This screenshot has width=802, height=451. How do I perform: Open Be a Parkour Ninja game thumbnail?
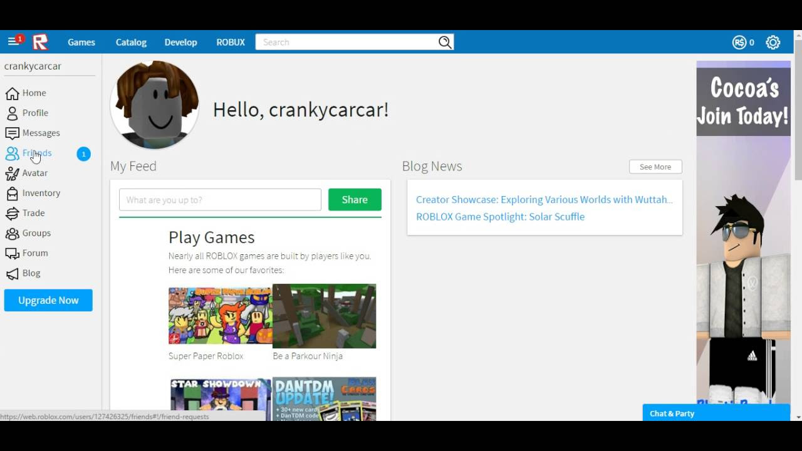pos(325,316)
